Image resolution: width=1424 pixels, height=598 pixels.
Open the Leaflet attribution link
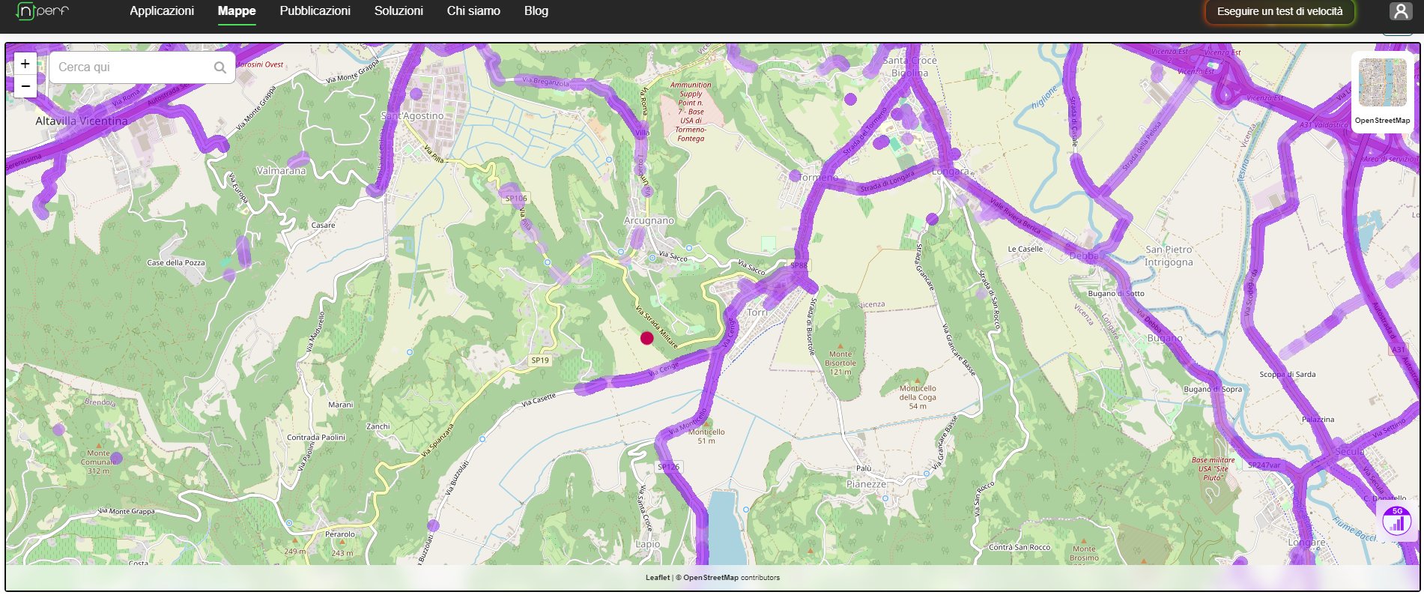(658, 578)
